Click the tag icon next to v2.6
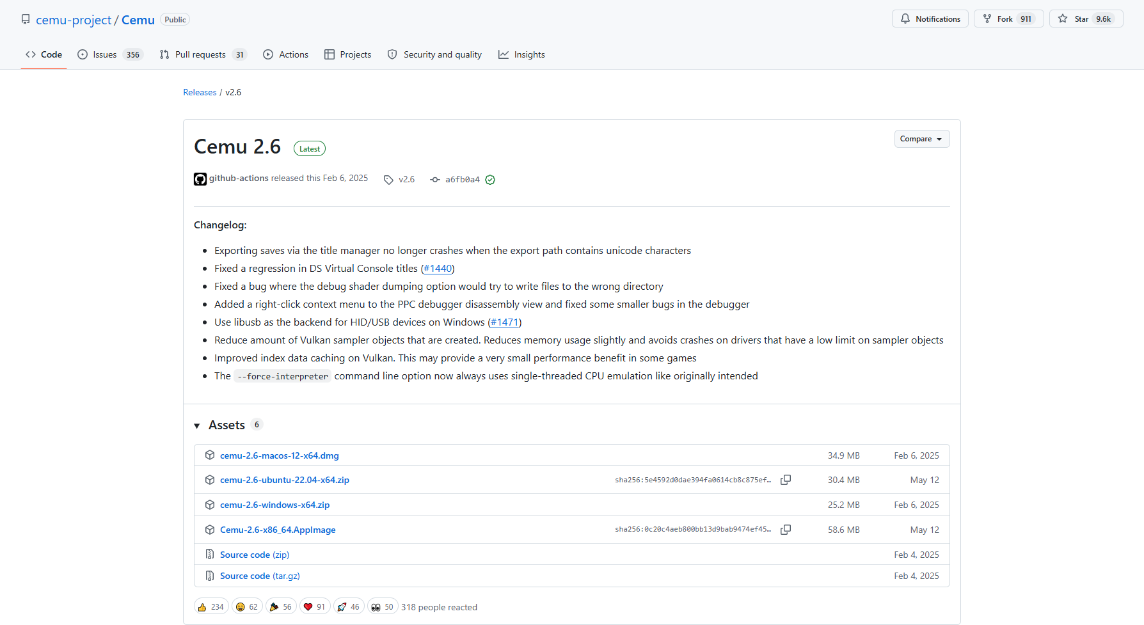Image resolution: width=1144 pixels, height=625 pixels. [388, 180]
